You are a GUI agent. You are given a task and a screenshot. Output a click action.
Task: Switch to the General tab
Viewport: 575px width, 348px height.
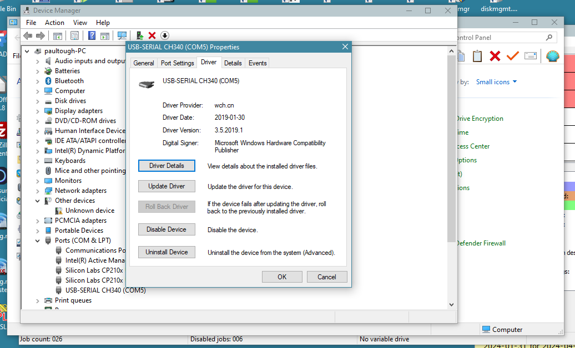coord(144,63)
